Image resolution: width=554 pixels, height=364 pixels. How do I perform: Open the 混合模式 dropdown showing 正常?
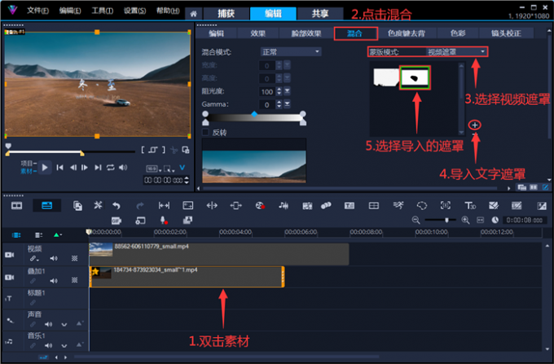288,51
